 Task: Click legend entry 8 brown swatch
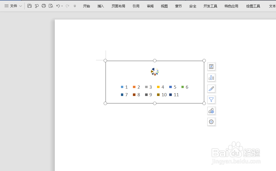point(134,95)
